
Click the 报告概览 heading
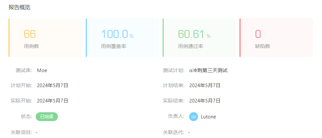coord(20,8)
